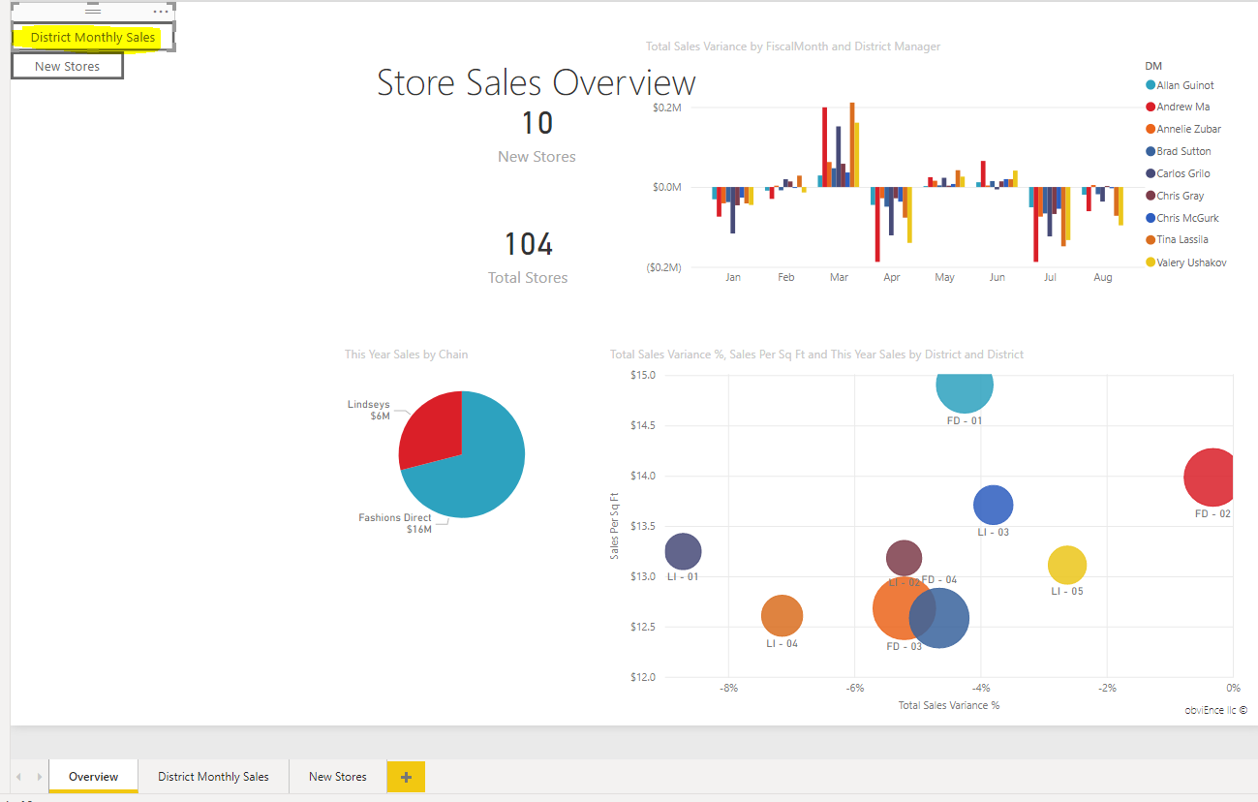Switch to the Overview page tab

pos(94,777)
